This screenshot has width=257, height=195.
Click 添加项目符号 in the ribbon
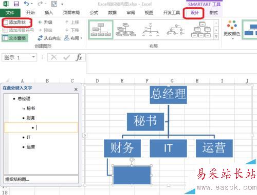18,30
